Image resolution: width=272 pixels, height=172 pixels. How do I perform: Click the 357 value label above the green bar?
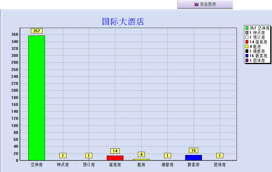[36, 30]
